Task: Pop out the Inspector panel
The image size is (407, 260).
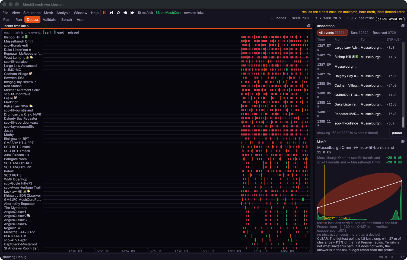Action: tap(403, 26)
